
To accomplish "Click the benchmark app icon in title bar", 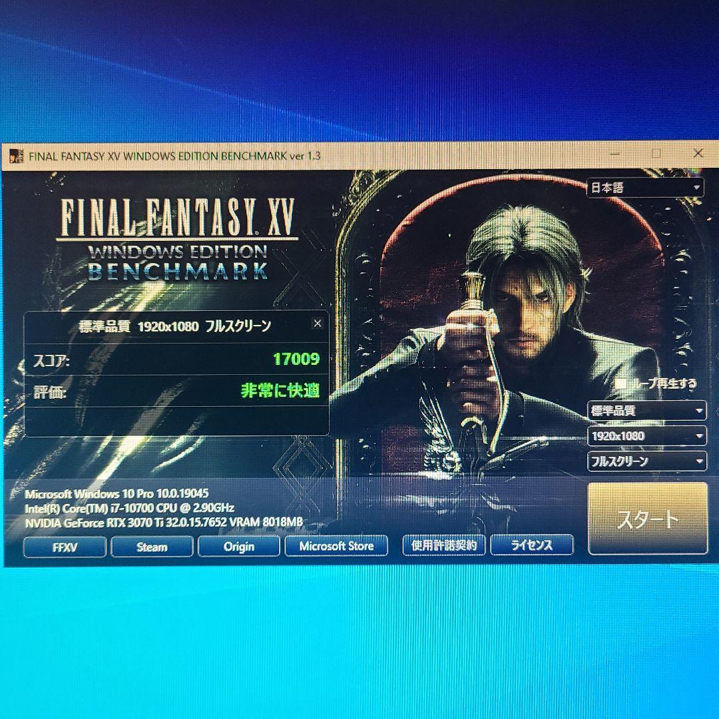I will pos(16,156).
